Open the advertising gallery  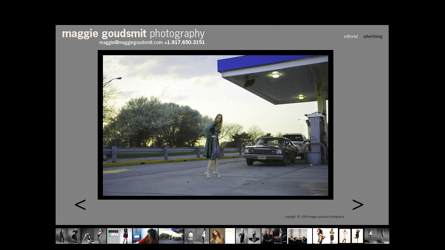(x=373, y=36)
